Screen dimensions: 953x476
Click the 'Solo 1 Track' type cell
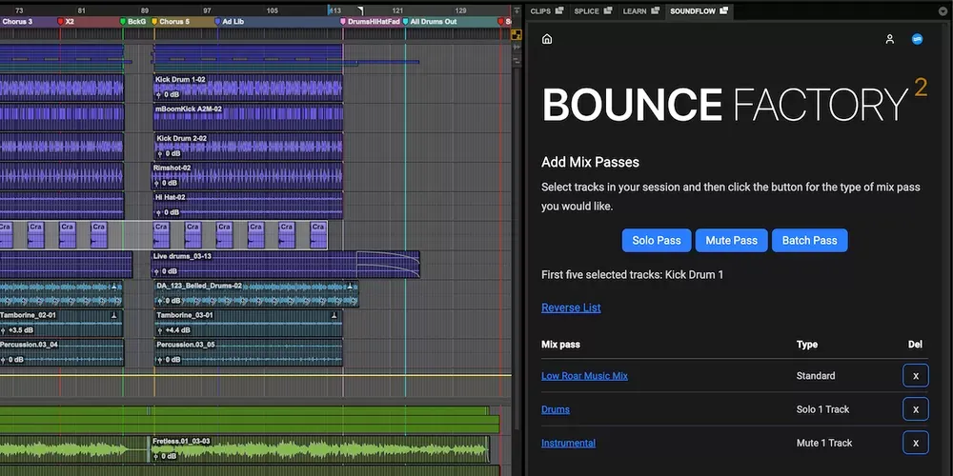[x=823, y=409]
